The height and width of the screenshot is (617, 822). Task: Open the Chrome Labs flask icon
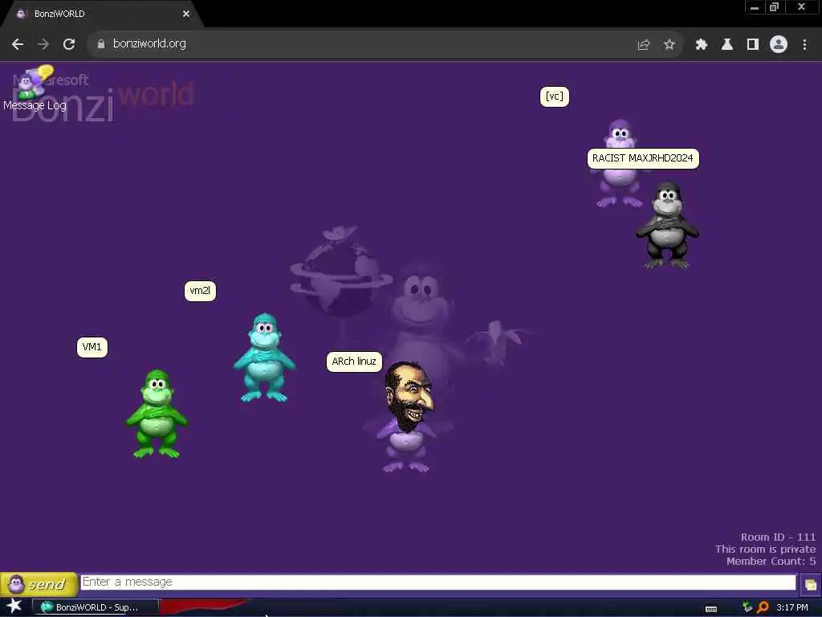727,45
